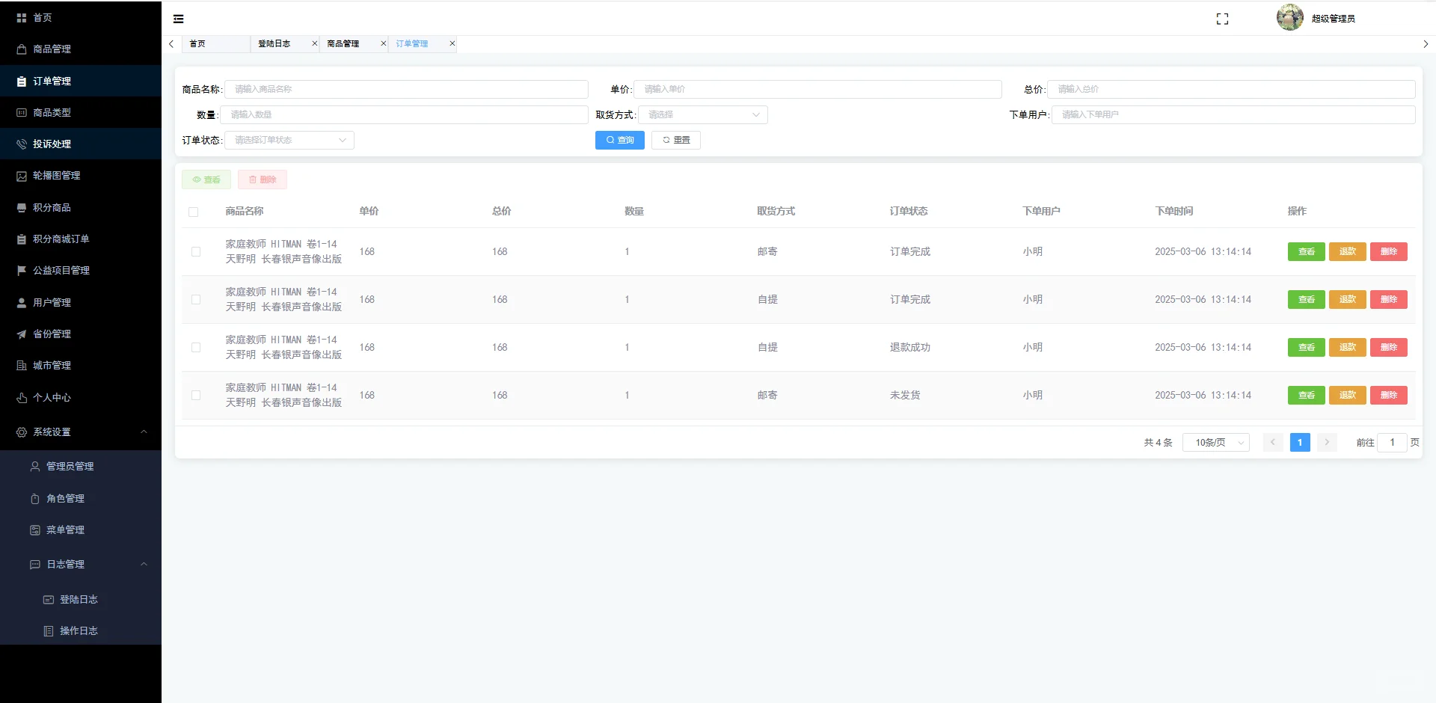This screenshot has height=703, width=1436.
Task: Open 城市管理 from the sidebar
Action: tap(53, 365)
